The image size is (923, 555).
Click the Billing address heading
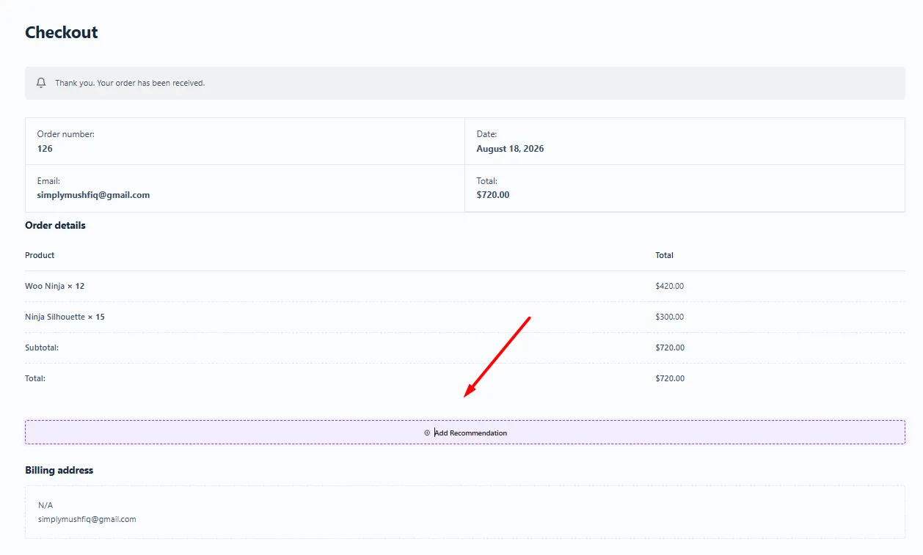point(59,470)
